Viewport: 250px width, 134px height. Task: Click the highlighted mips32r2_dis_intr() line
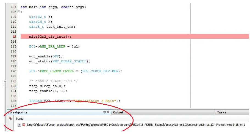pyautogui.click(x=135, y=37)
